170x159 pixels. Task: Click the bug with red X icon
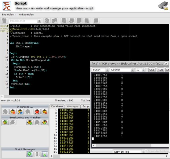pyautogui.click(x=45, y=112)
